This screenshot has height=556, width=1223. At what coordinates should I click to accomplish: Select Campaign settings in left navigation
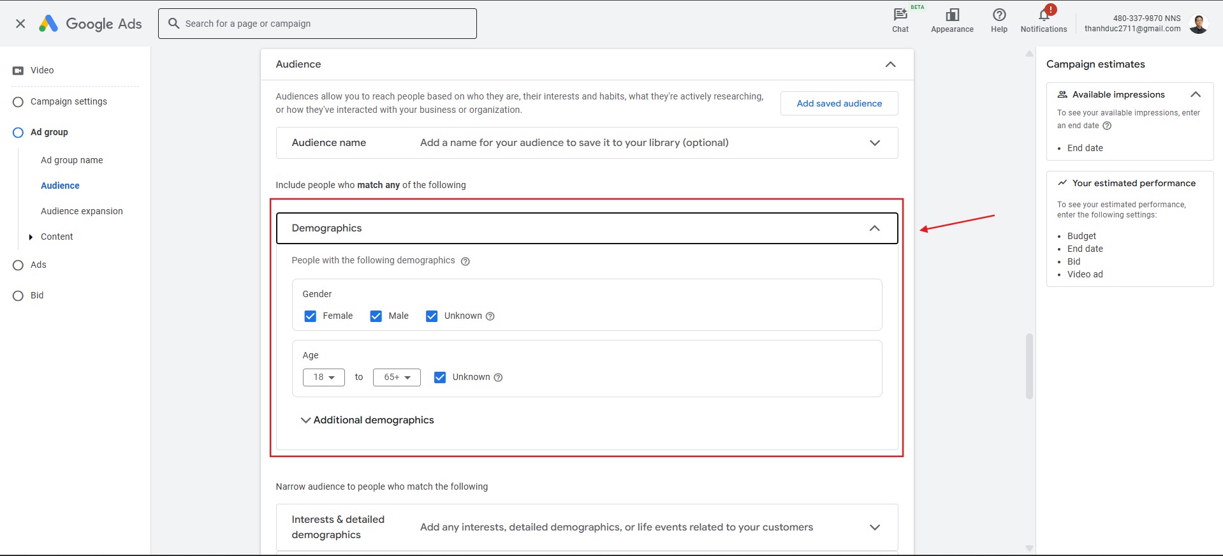68,101
